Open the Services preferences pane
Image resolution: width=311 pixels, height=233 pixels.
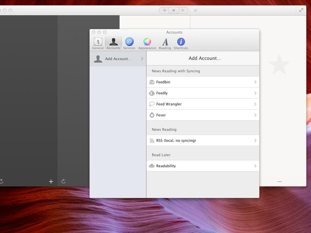(x=129, y=43)
